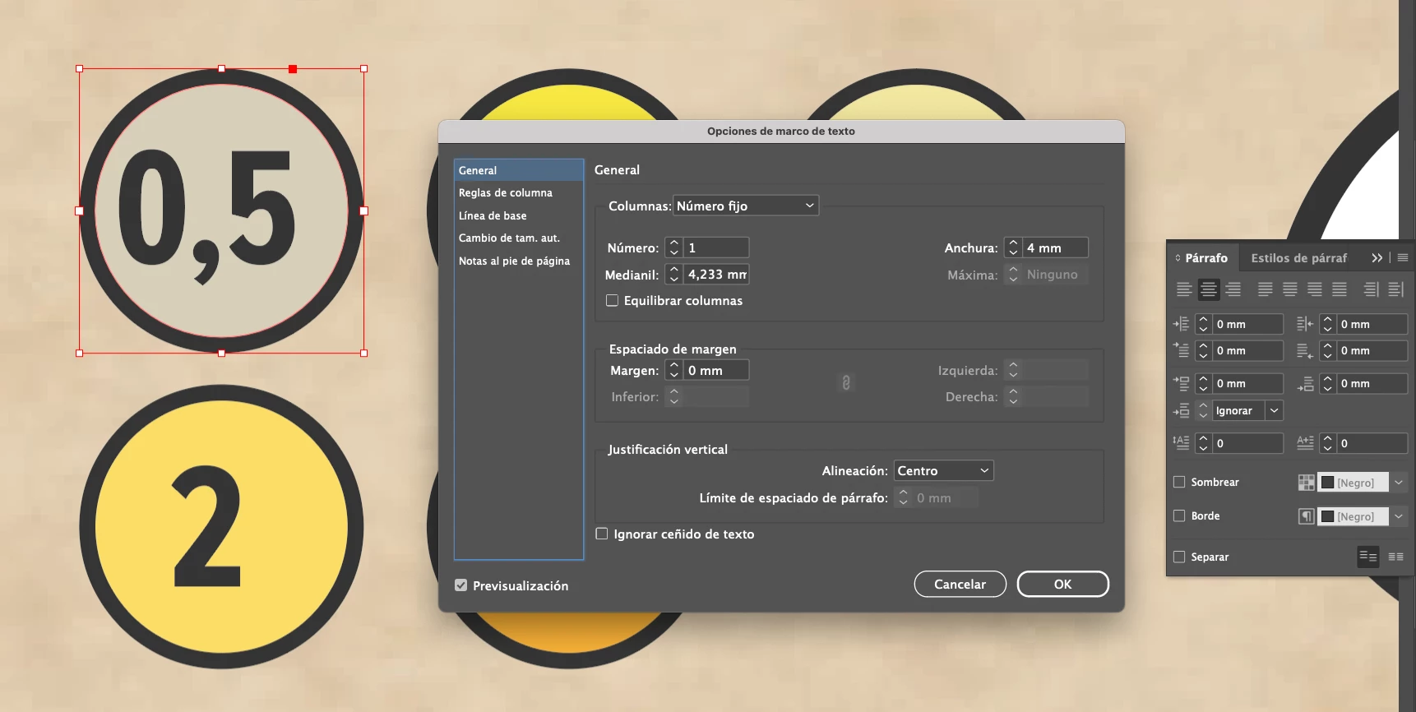
Task: Click the shading color grid icon
Action: click(1307, 483)
